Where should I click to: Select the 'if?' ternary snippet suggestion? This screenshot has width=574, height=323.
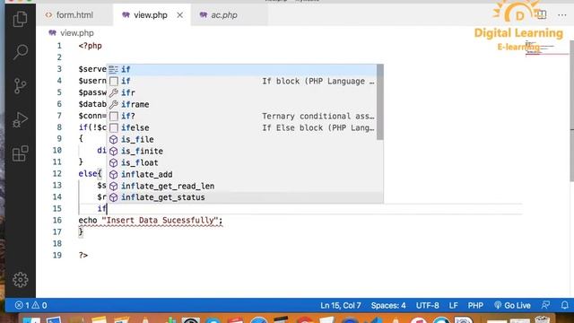coord(242,116)
